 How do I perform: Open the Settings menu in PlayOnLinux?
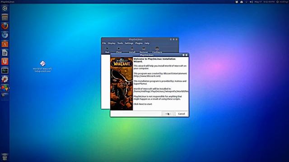(129, 43)
